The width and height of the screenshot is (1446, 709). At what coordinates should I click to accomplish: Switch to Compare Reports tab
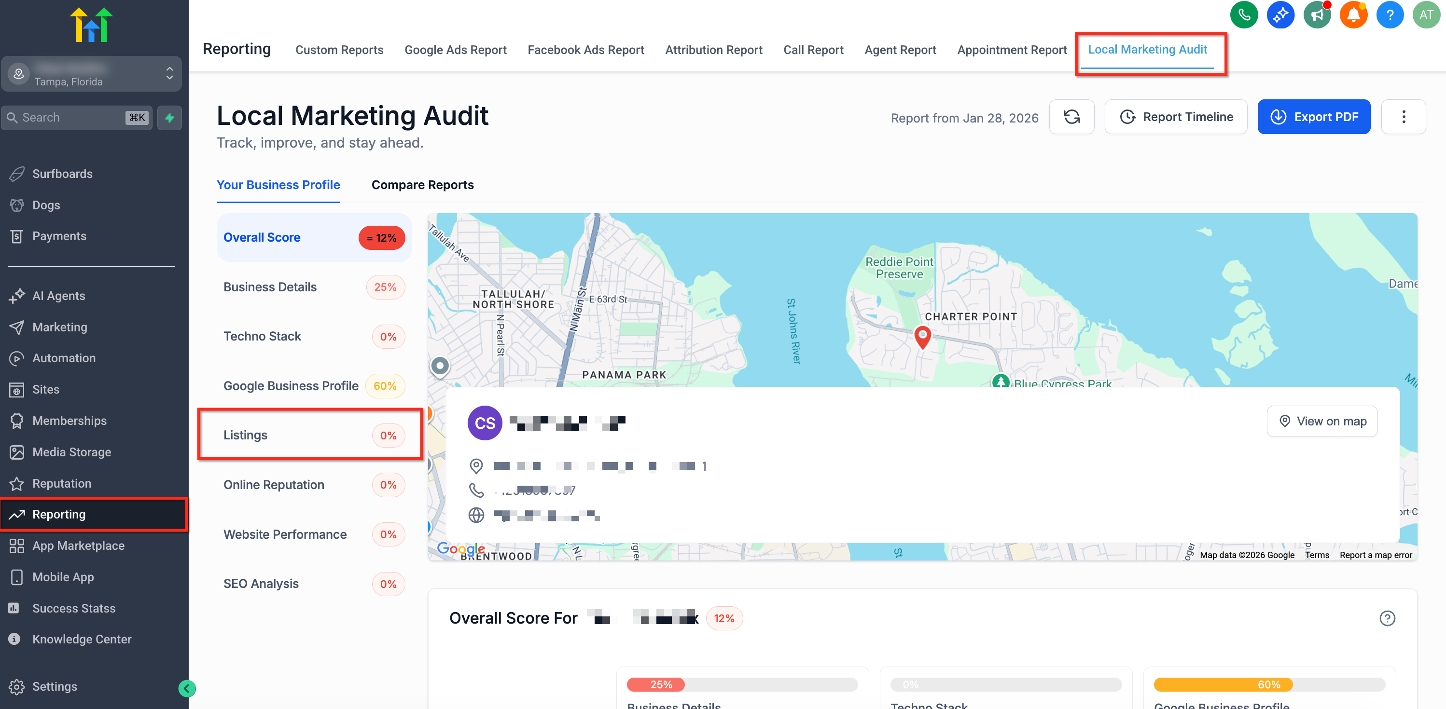tap(422, 185)
